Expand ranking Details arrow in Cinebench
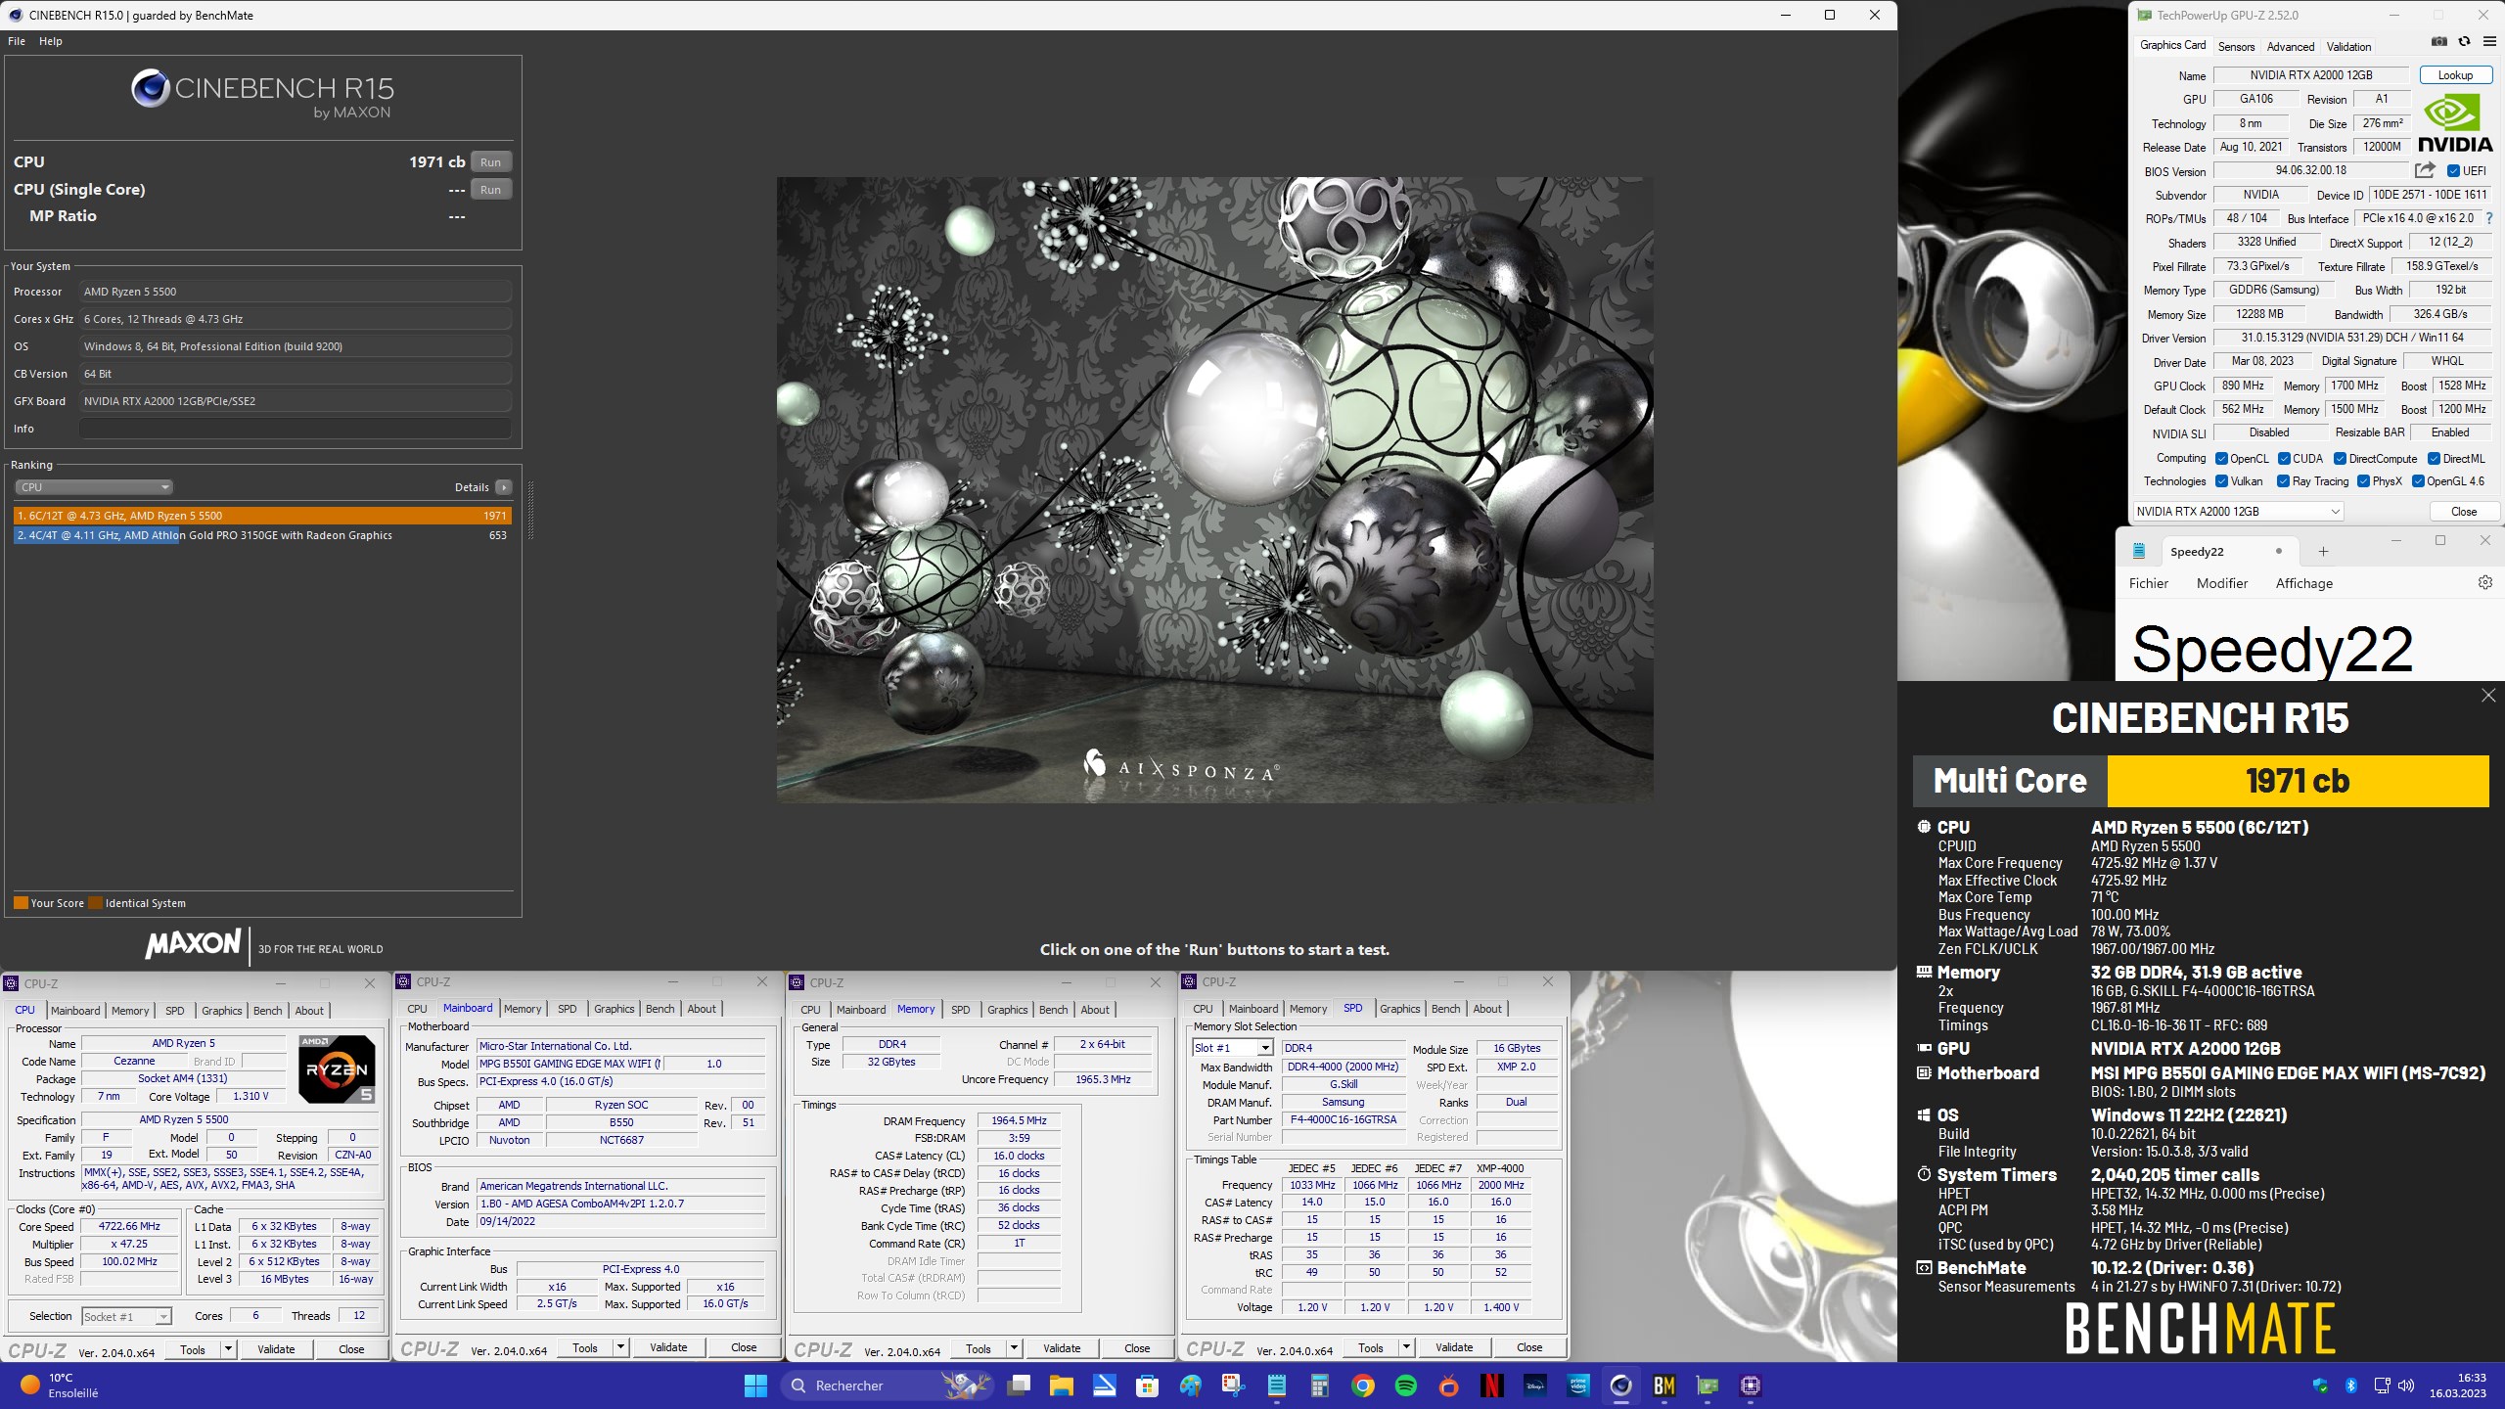This screenshot has width=2505, height=1409. 504,487
